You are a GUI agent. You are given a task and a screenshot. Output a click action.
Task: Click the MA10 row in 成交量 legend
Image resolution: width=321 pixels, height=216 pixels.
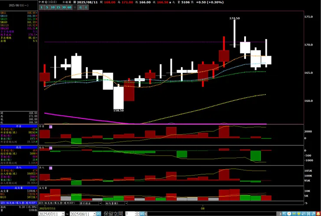19,197
